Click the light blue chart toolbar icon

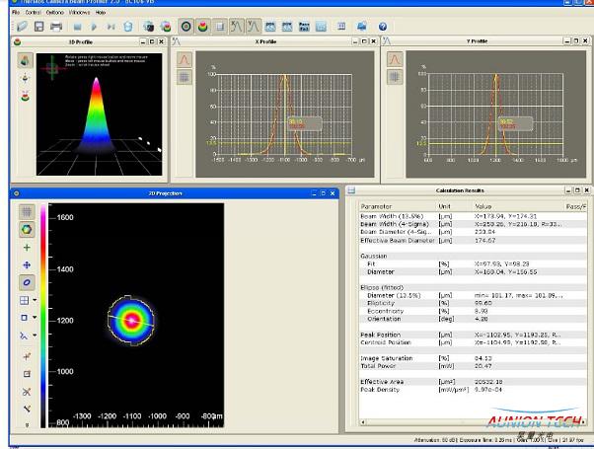[x=321, y=27]
